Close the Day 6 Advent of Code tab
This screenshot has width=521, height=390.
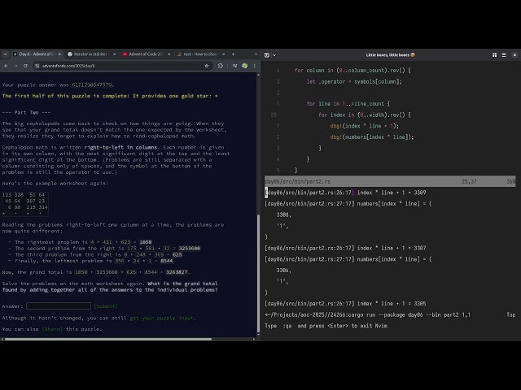(58, 54)
